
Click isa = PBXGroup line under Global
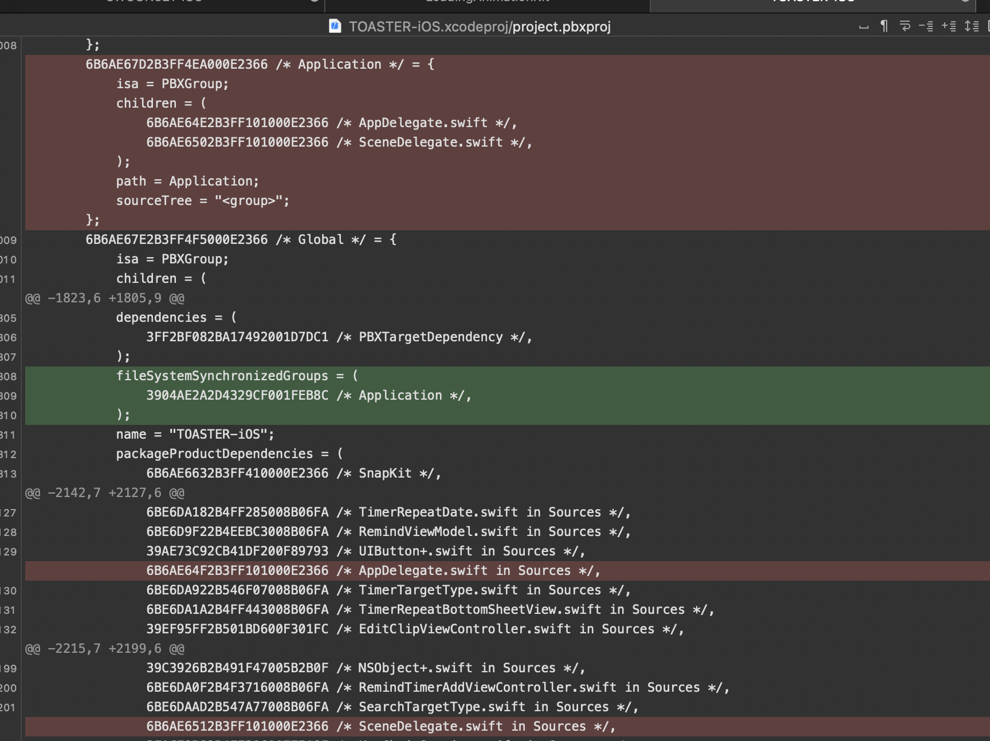click(x=508, y=259)
